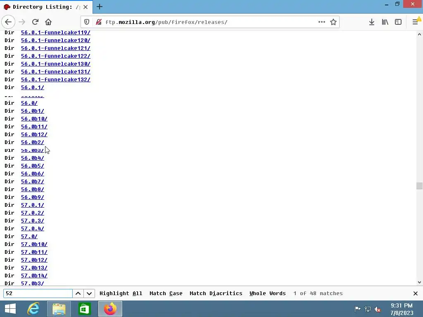Open the 56.0/ directory link
This screenshot has width=423, height=317.
29,103
